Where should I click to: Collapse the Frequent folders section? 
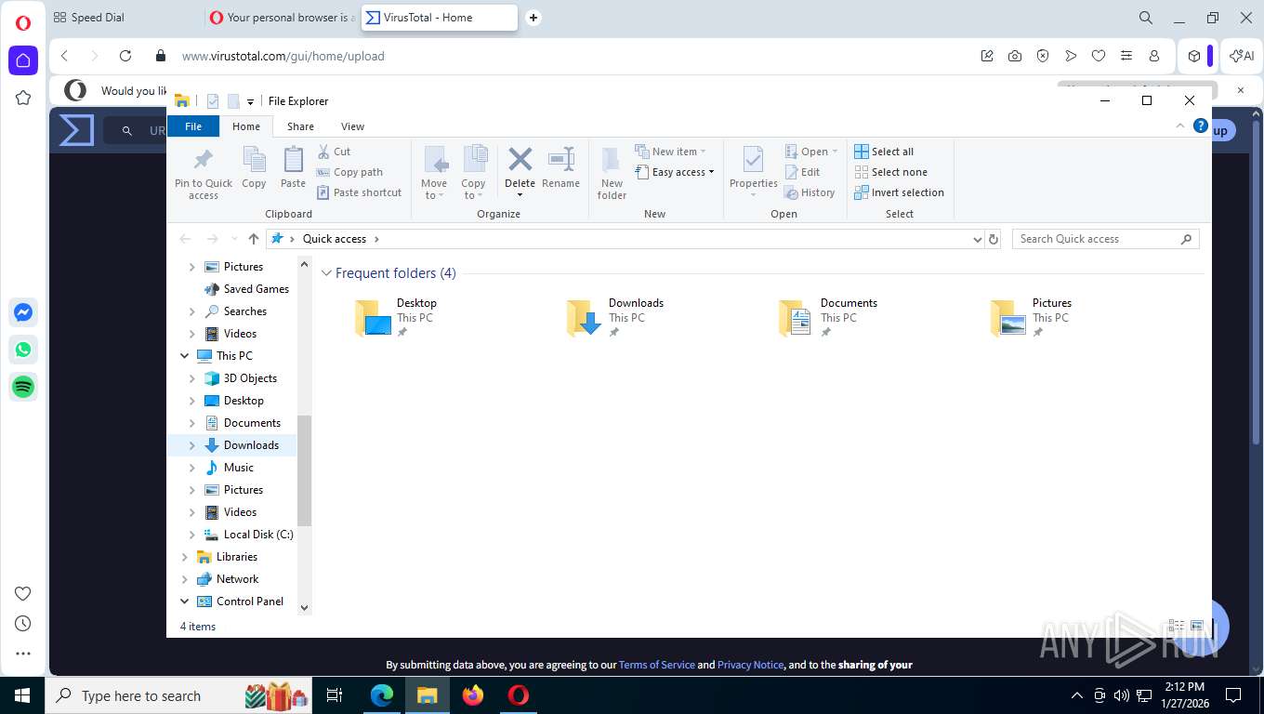[326, 273]
